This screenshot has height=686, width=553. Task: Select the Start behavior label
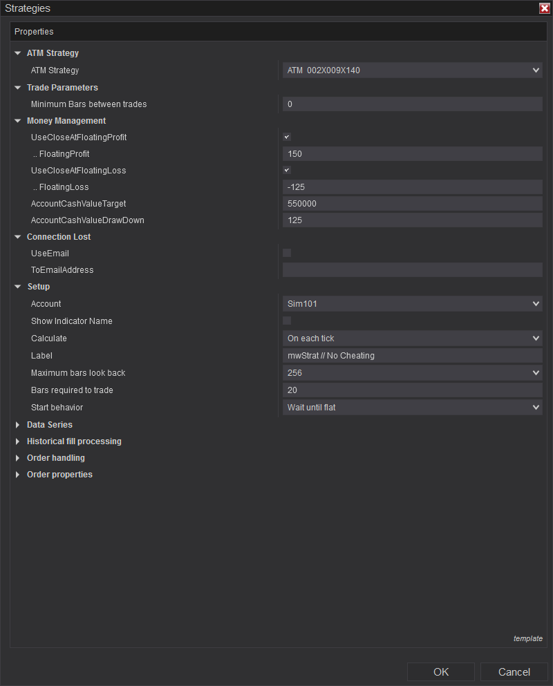[57, 408]
